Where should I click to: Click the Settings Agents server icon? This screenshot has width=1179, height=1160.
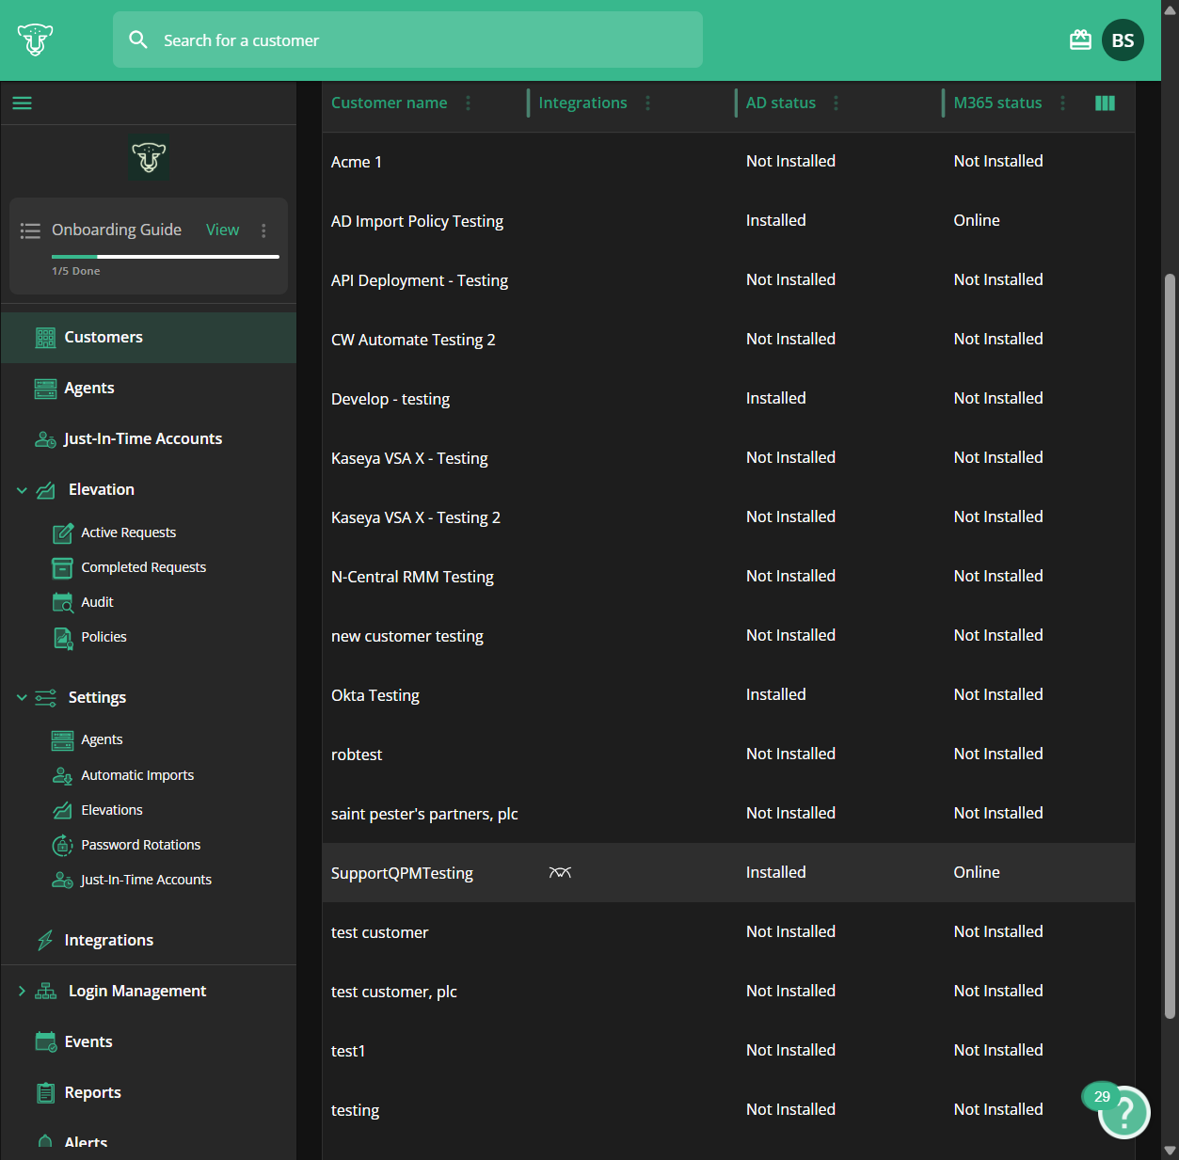pos(62,740)
